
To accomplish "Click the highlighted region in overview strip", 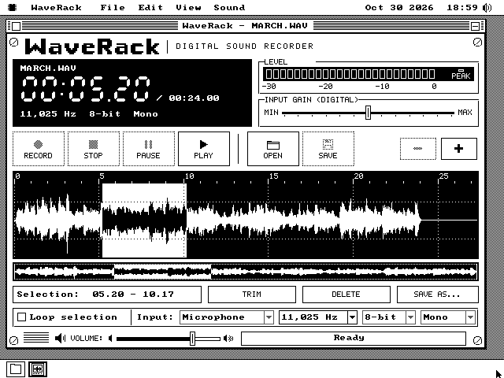I will click(x=163, y=272).
